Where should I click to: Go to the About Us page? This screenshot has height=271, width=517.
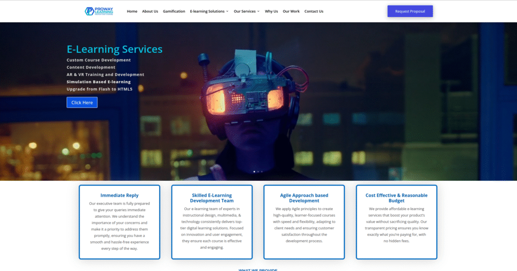coord(150,11)
